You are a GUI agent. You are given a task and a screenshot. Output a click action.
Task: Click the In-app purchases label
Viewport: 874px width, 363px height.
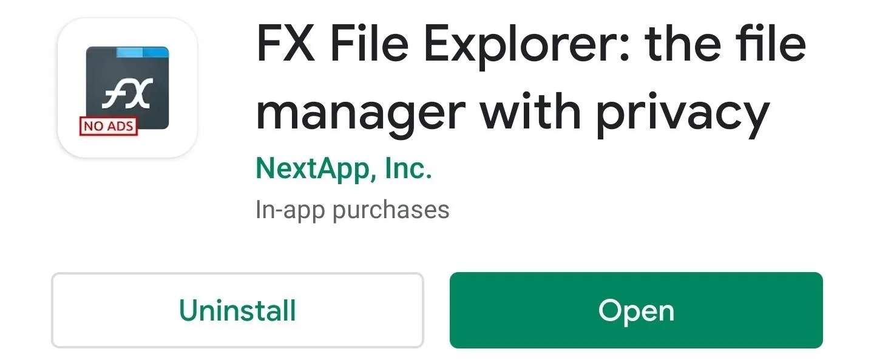click(x=353, y=210)
